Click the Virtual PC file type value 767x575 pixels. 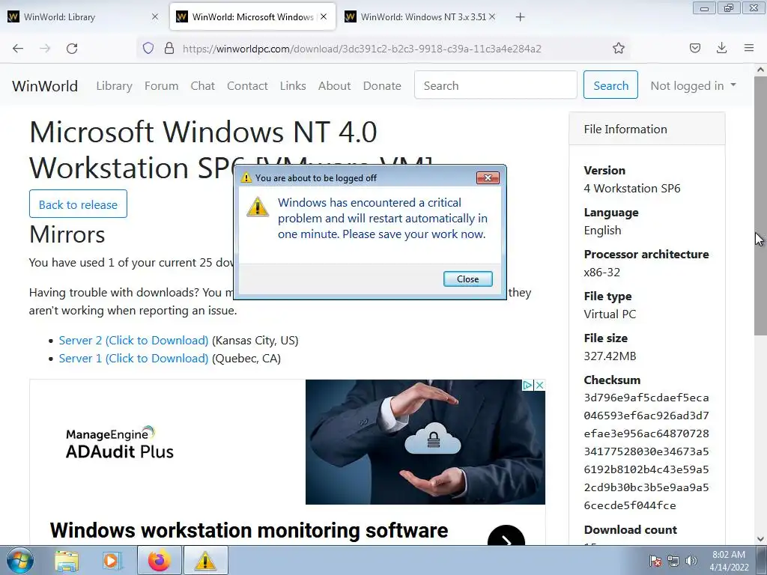[610, 314]
